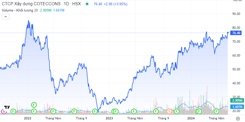The image size is (245, 122).
Task: Click the 2024 label on time axis
Action: [191, 118]
